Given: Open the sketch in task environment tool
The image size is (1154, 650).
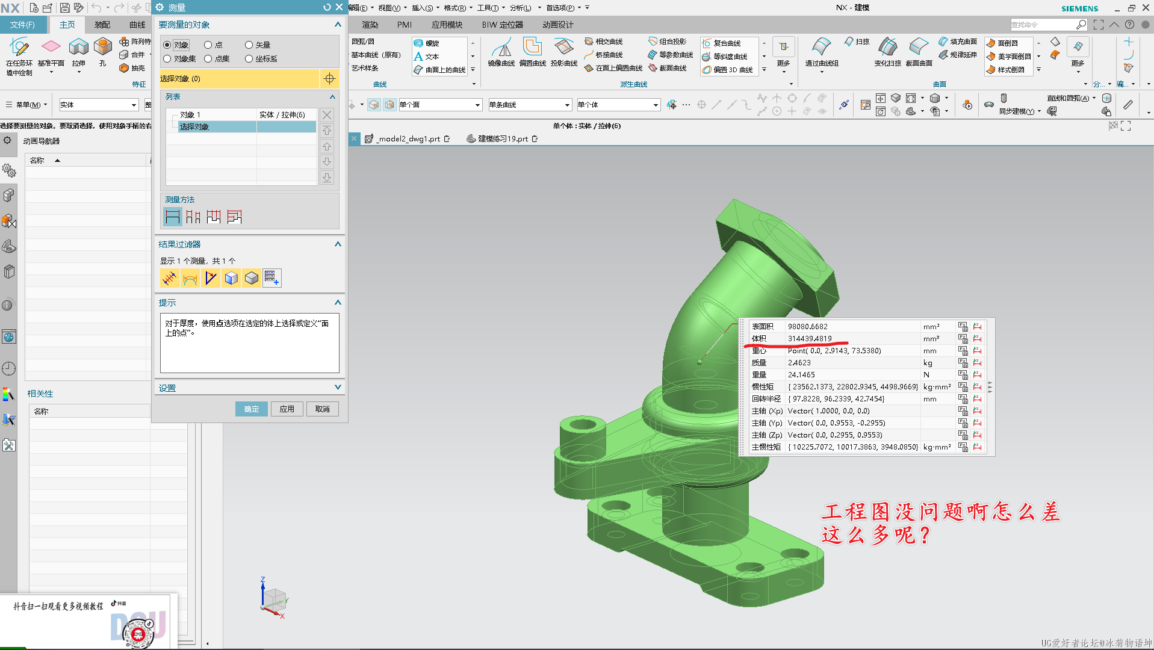Looking at the screenshot, I should (x=19, y=55).
